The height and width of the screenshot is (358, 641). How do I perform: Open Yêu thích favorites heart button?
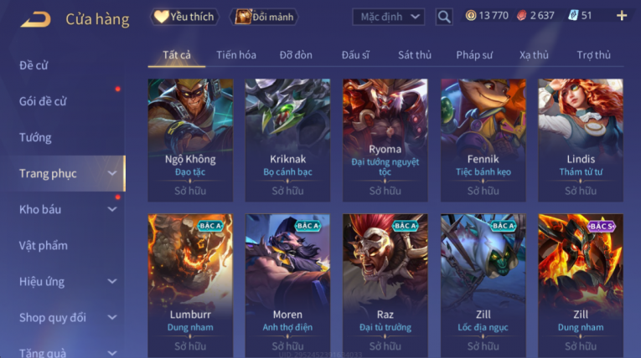click(184, 17)
